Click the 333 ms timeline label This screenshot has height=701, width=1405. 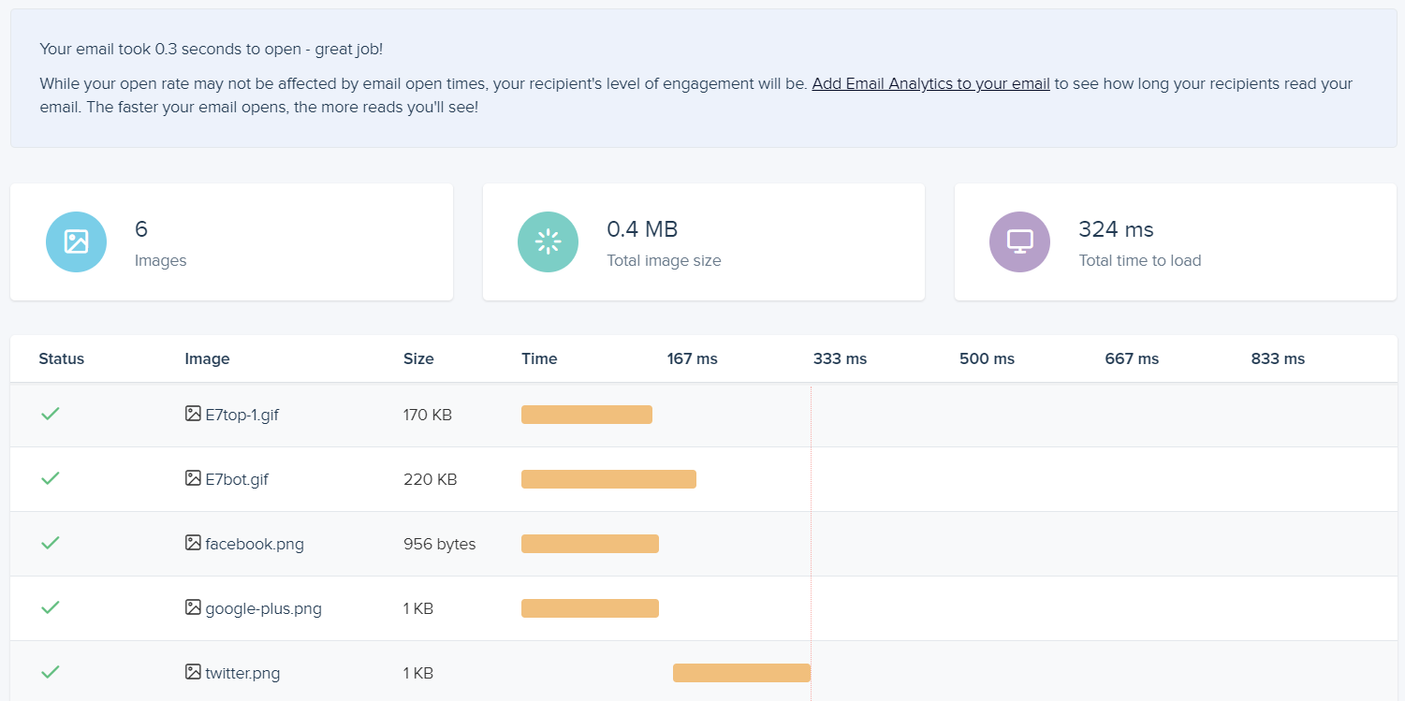(841, 358)
